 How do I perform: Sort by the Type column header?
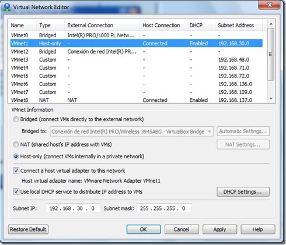click(x=50, y=25)
